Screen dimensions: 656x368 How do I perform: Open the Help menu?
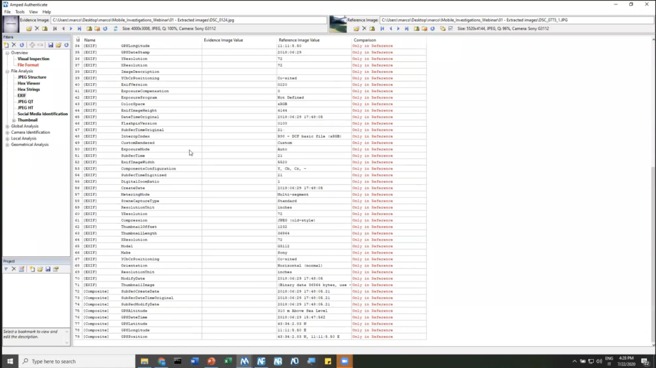tap(46, 12)
